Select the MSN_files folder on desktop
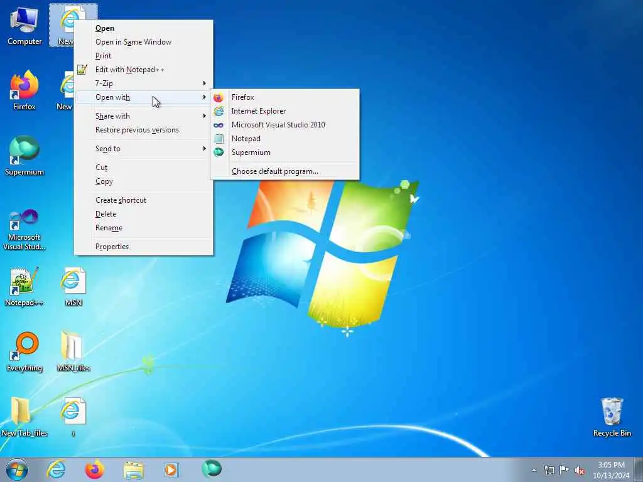 [73, 351]
